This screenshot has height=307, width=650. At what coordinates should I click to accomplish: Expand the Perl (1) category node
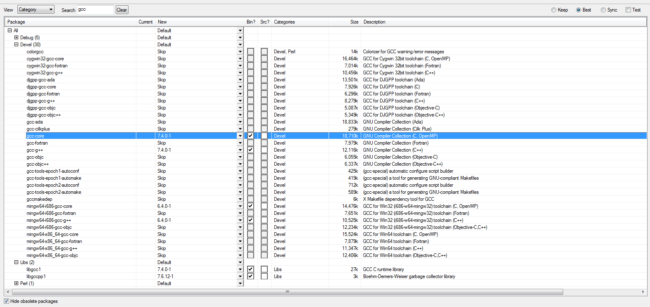17,283
